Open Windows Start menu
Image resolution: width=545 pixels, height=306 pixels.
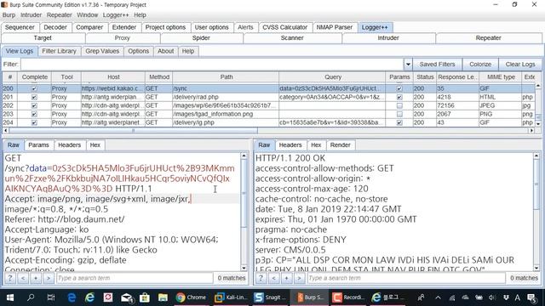[10, 297]
